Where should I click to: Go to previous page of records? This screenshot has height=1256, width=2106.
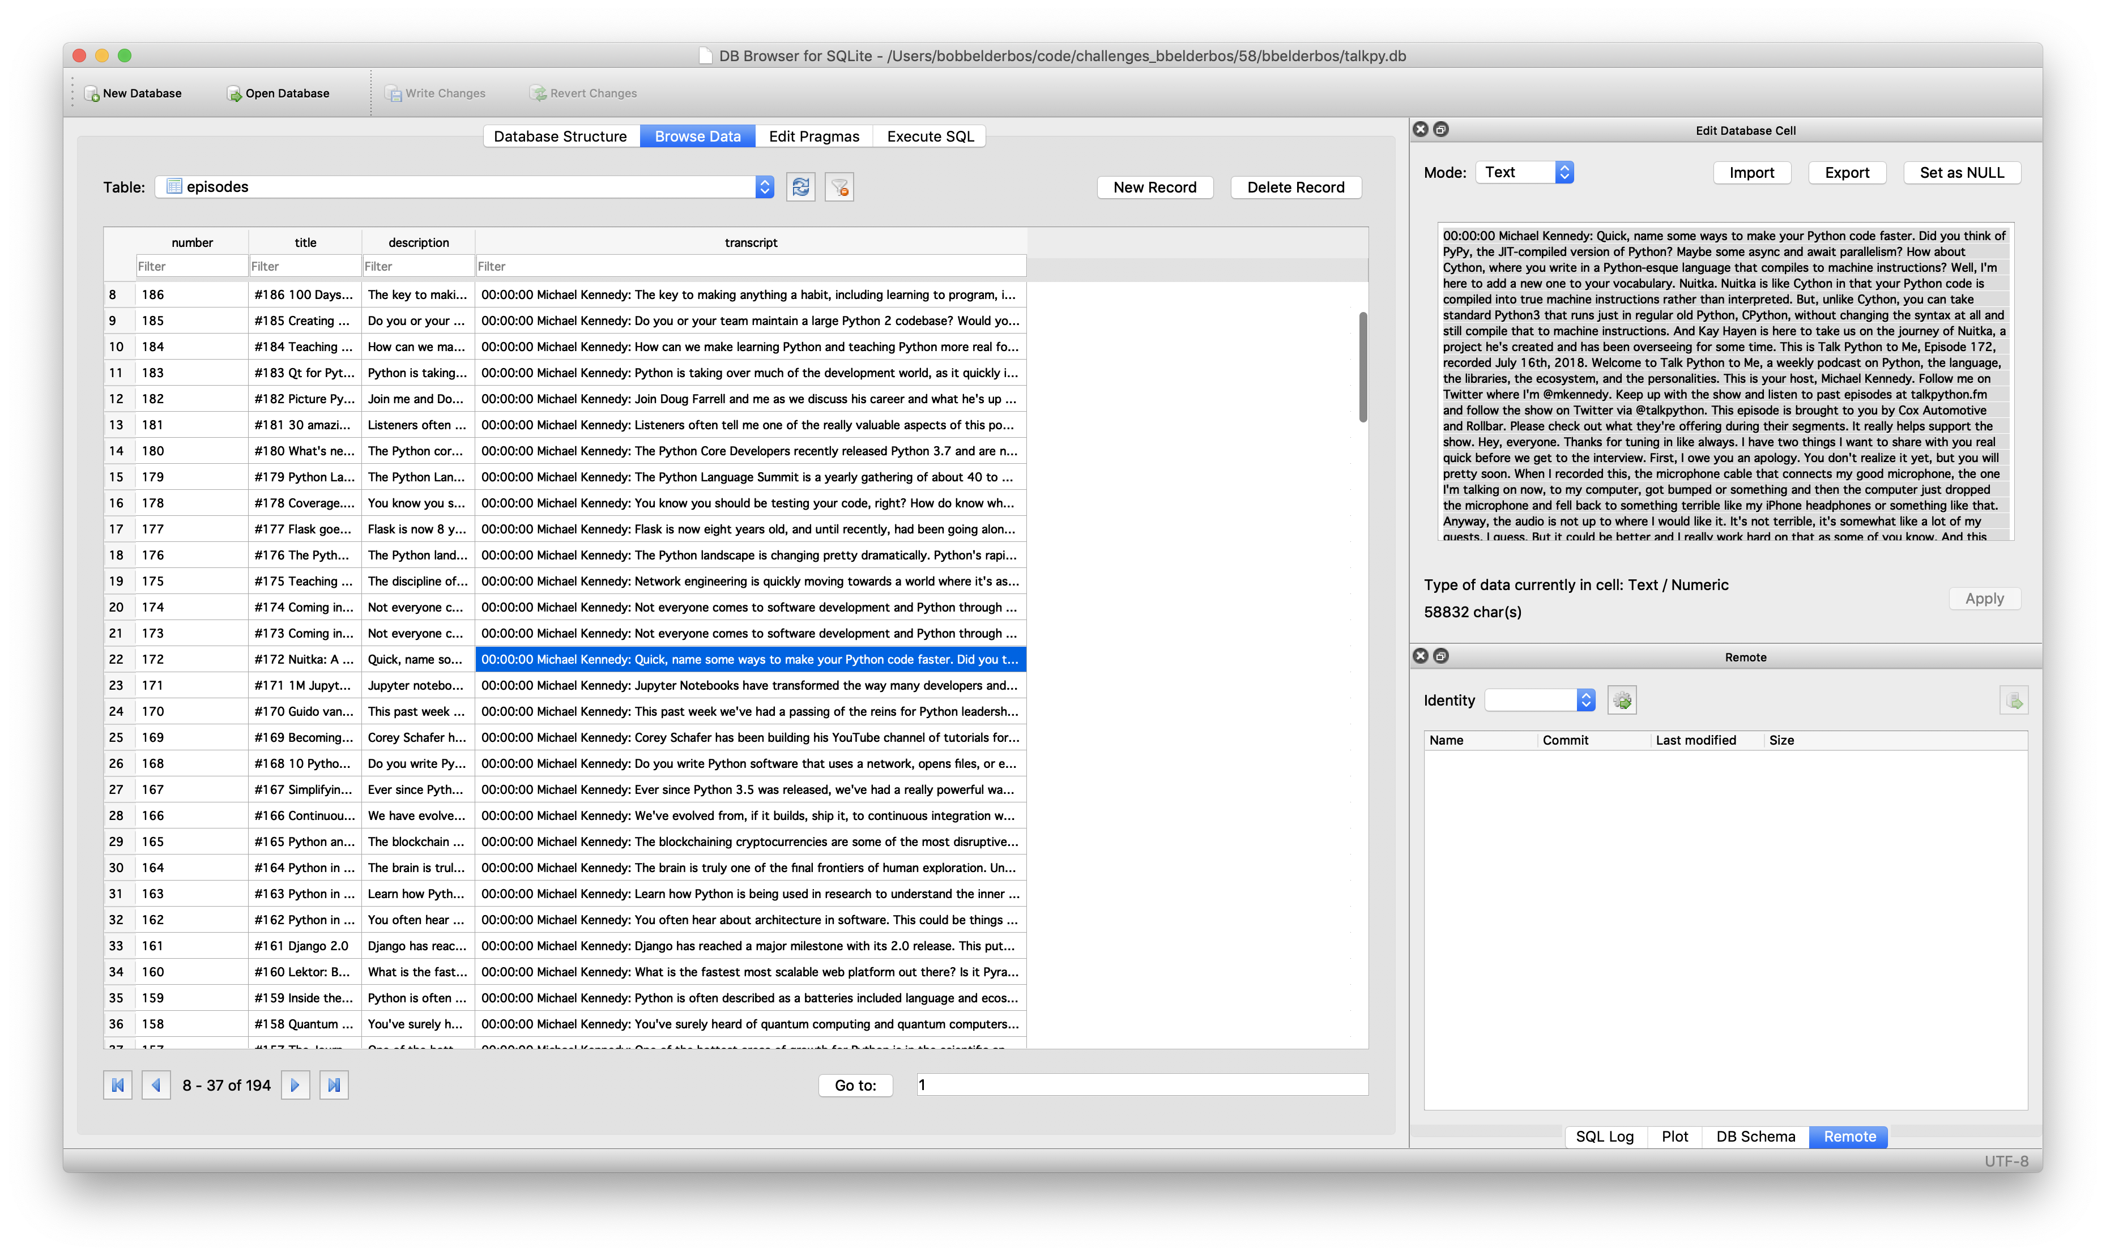point(156,1085)
